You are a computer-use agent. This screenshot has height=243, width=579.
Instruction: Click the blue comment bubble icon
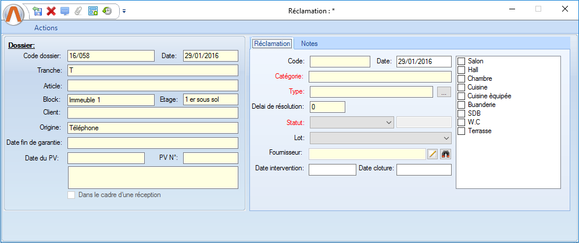[x=65, y=10]
